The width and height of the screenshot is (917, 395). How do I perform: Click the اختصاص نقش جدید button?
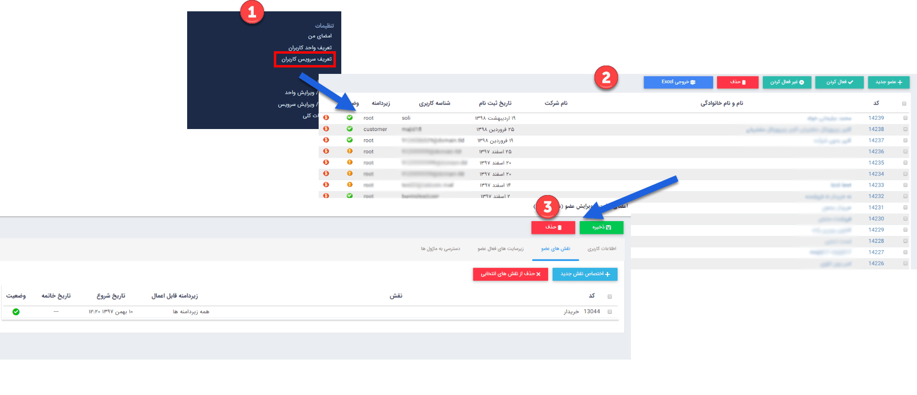[585, 274]
